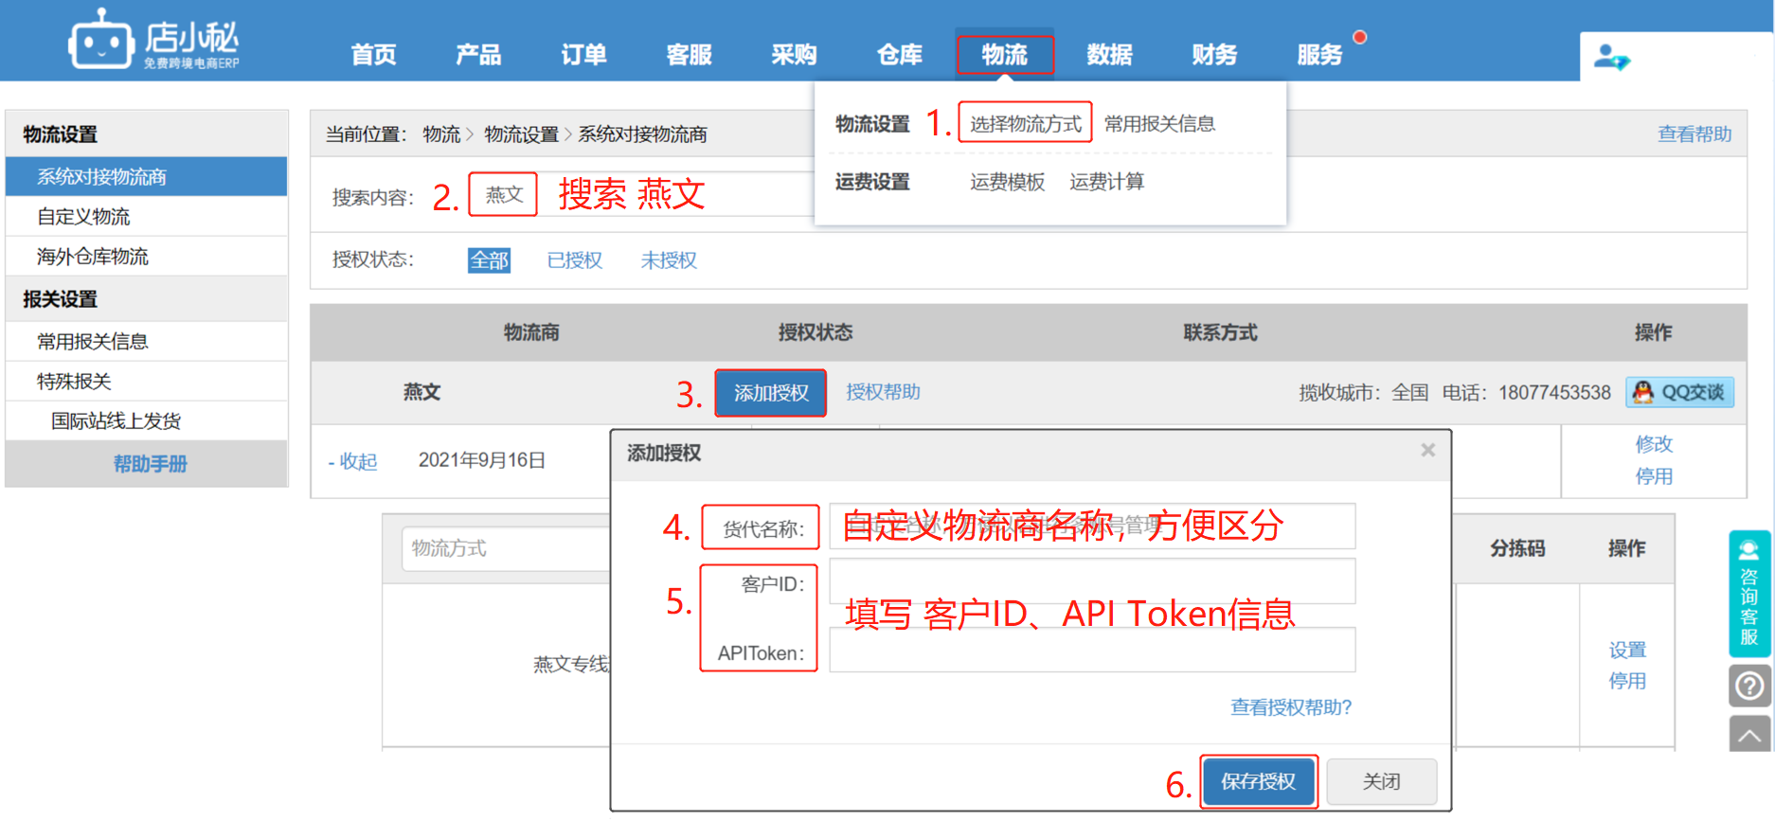
Task: Select 运费计算 in the dropdown
Action: 1107,182
